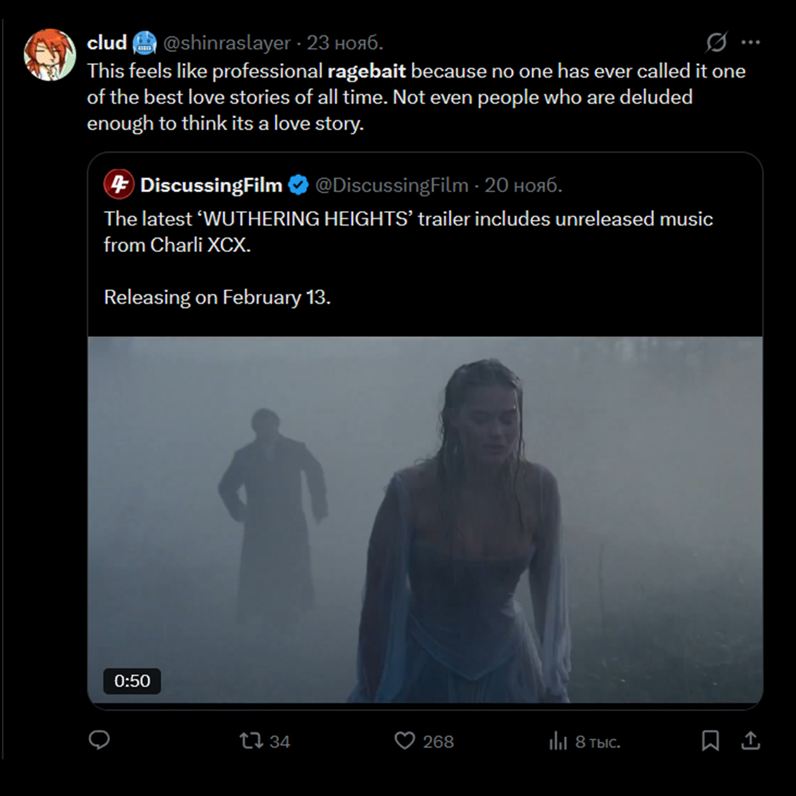Image resolution: width=796 pixels, height=796 pixels.
Task: Click the 0:50 video duration badge
Action: pyautogui.click(x=132, y=680)
